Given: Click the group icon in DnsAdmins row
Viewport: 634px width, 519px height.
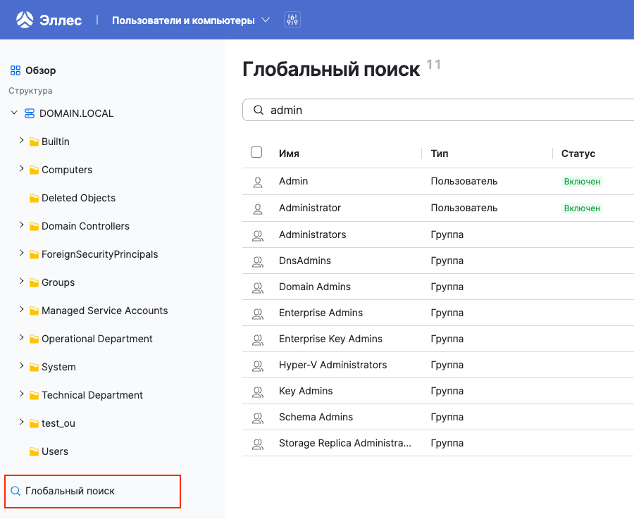Looking at the screenshot, I should click(258, 262).
